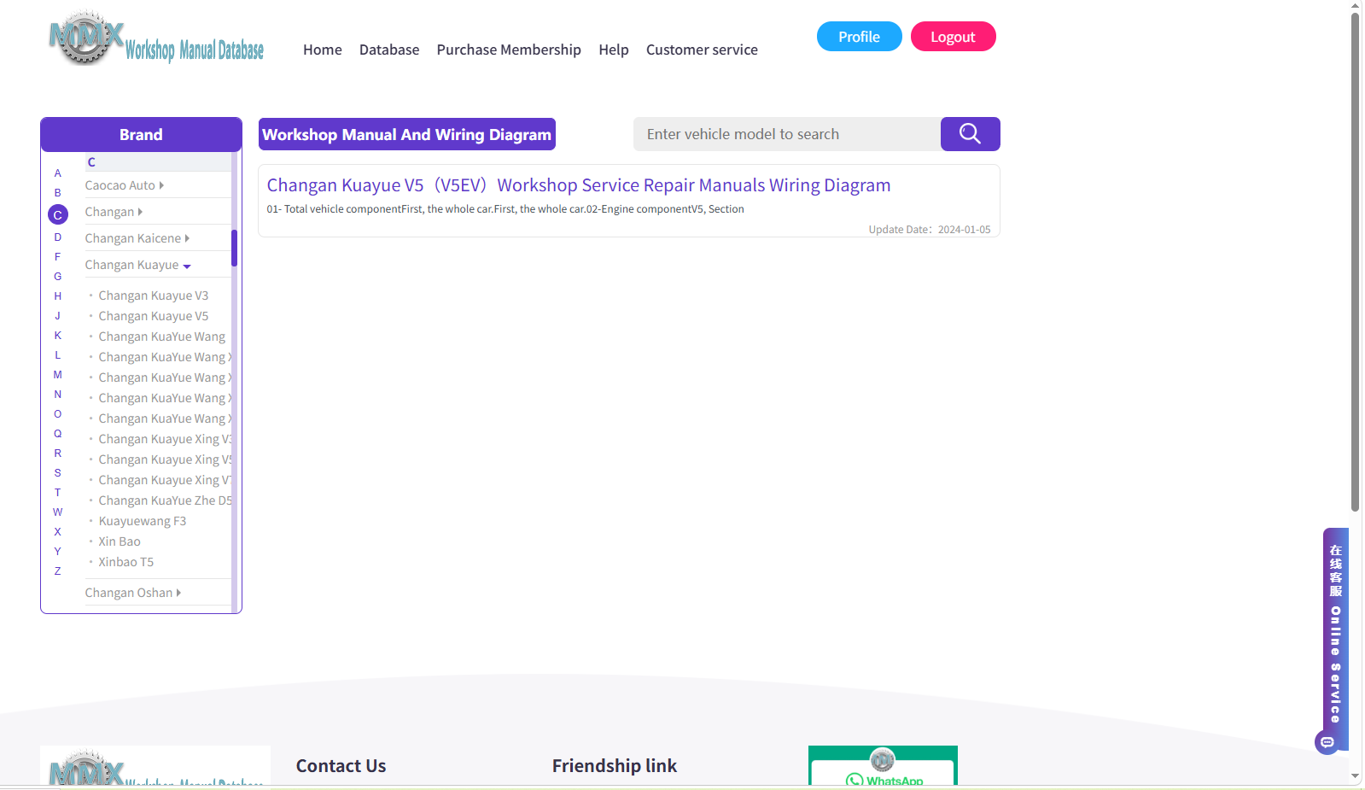Image resolution: width=1365 pixels, height=790 pixels.
Task: Select letter K in brand index
Action: pos(58,336)
